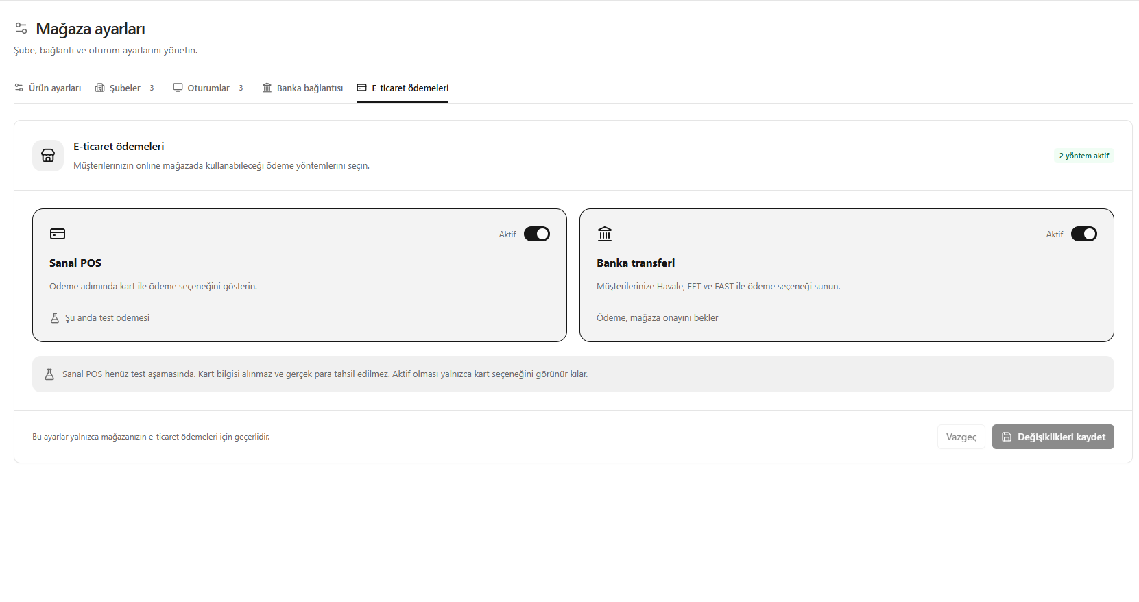This screenshot has height=602, width=1139.
Task: Click the building icon in Şubeler tab
Action: point(100,88)
